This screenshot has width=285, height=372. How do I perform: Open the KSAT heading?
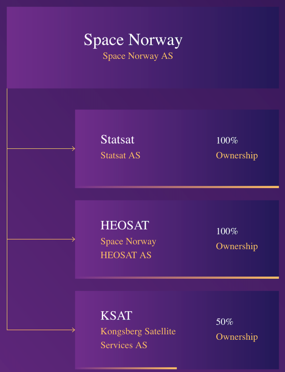coord(116,316)
